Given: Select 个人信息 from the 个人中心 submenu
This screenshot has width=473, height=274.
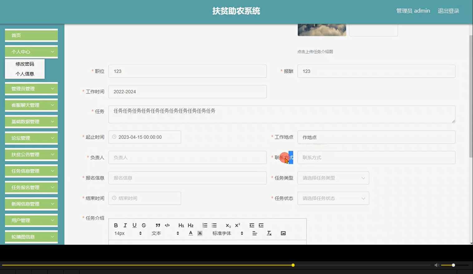Looking at the screenshot, I should coord(25,74).
